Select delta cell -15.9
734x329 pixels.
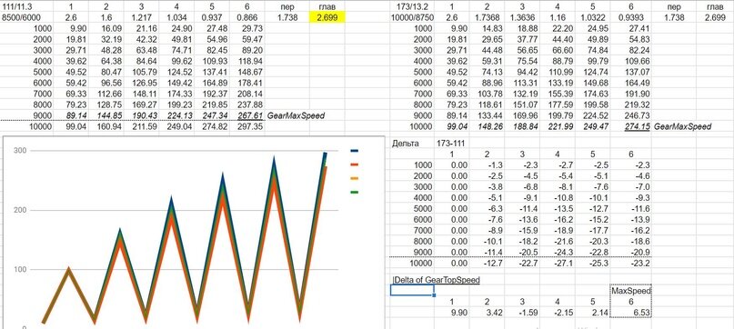coord(522,230)
